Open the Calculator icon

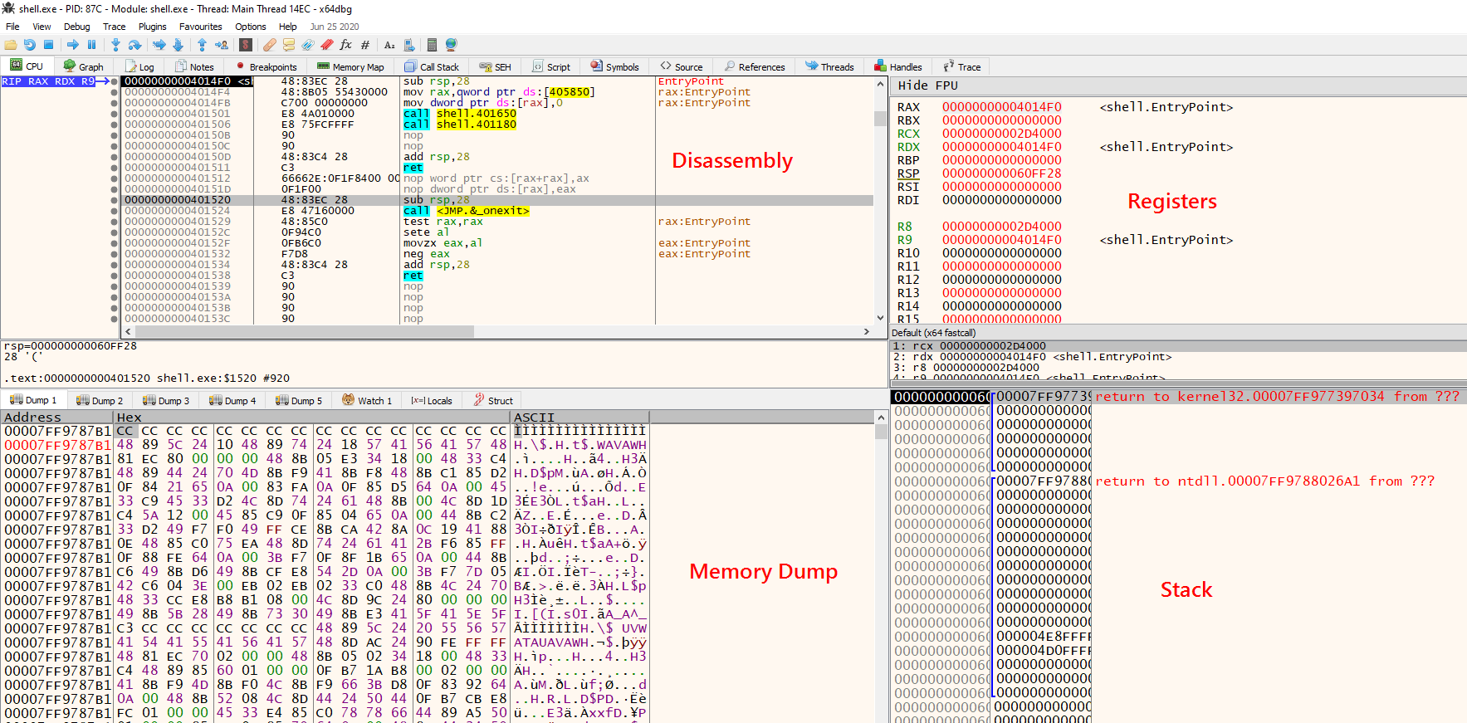point(432,45)
